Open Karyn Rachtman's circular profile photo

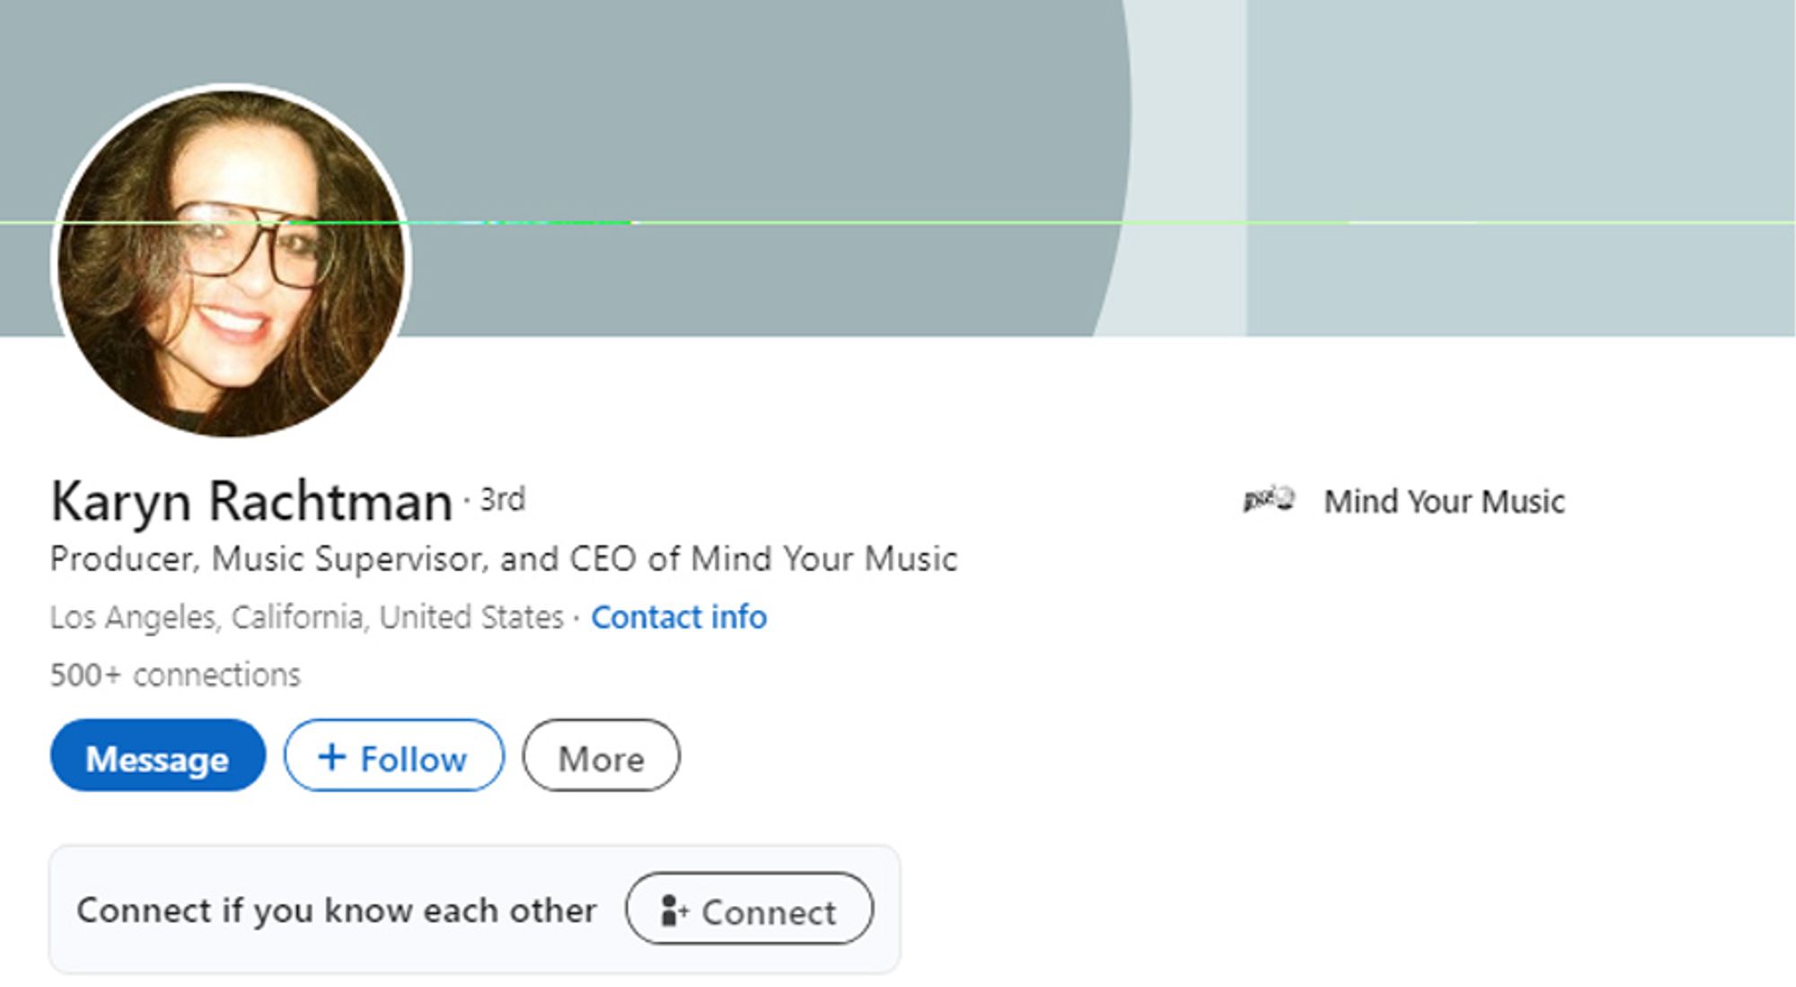tap(232, 263)
